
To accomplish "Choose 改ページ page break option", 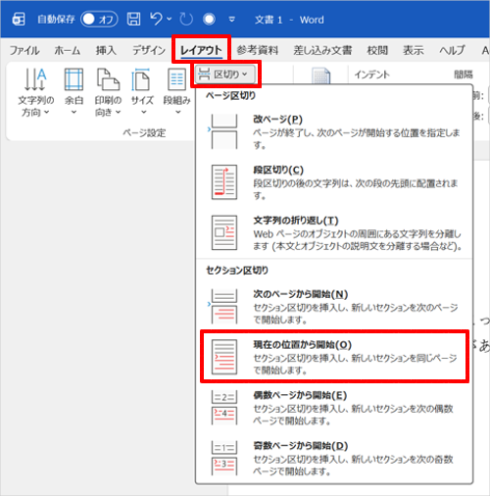I will tap(334, 131).
